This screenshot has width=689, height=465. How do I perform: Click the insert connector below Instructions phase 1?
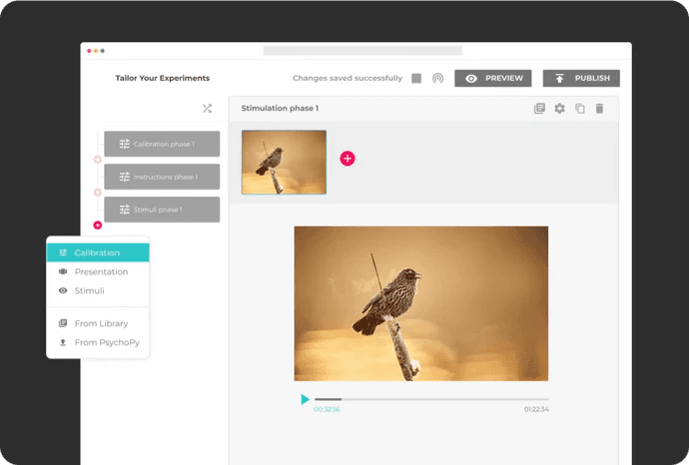pyautogui.click(x=98, y=193)
